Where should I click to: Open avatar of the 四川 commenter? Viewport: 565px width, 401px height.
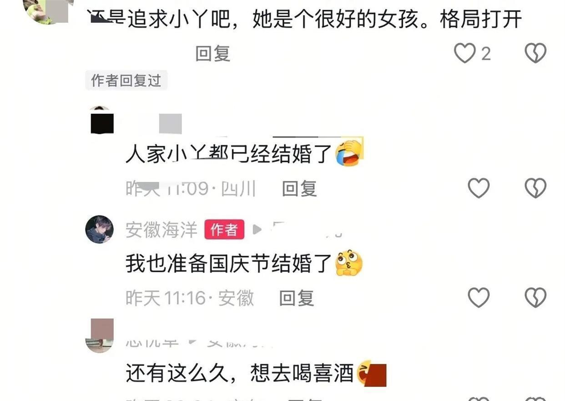[x=101, y=120]
